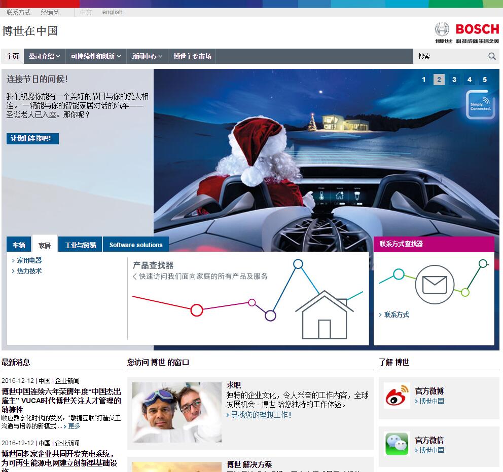Switch language to english

112,12
